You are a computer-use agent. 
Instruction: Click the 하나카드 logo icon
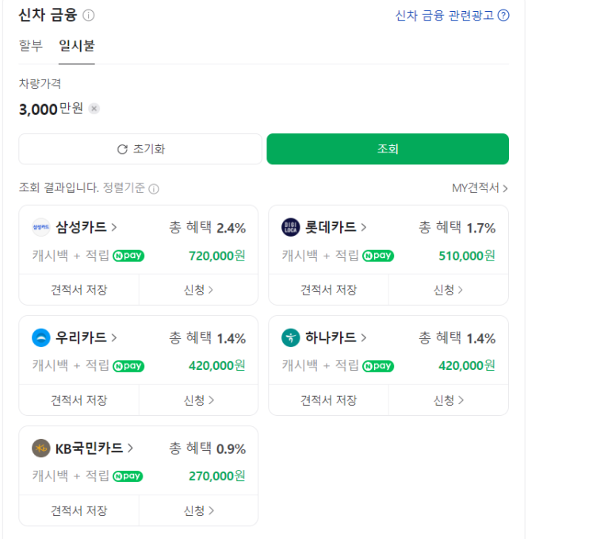[x=291, y=338]
